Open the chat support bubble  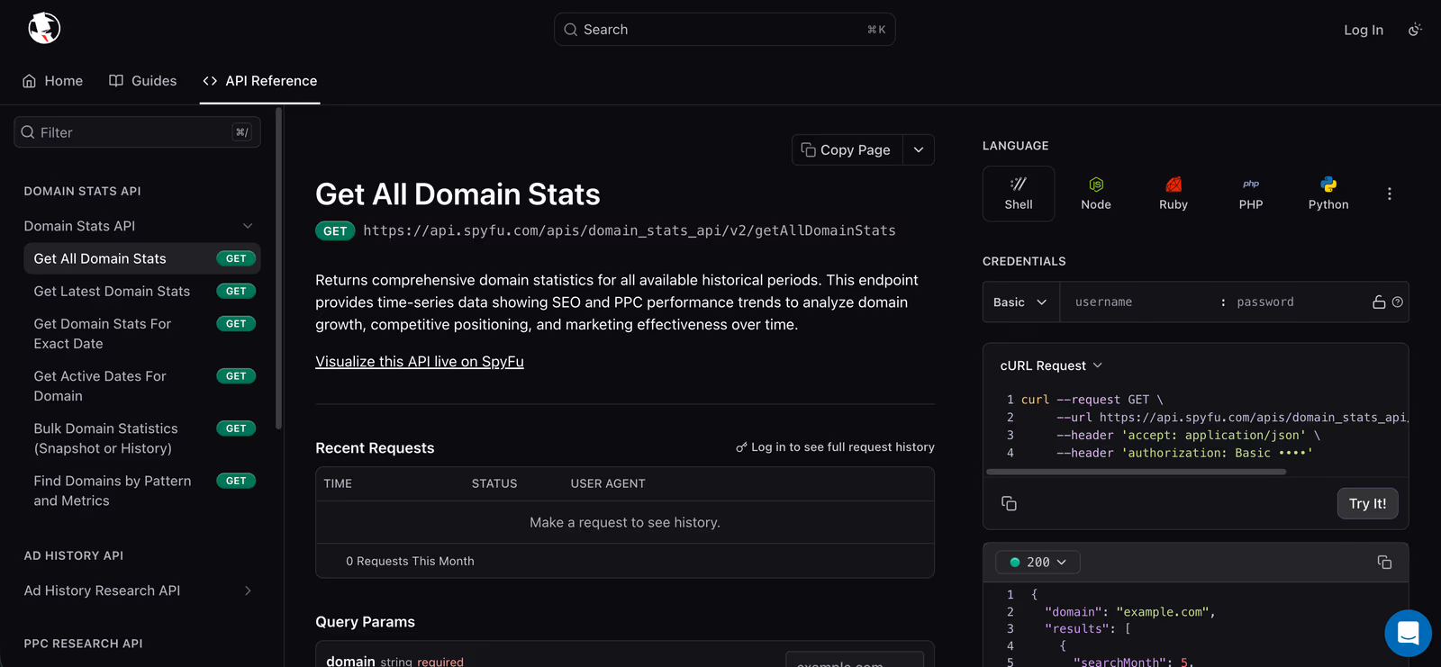[1408, 633]
